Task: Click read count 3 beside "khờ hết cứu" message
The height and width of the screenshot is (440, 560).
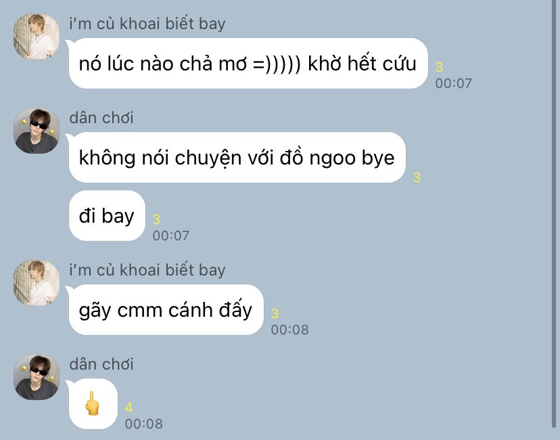Action: [x=440, y=67]
